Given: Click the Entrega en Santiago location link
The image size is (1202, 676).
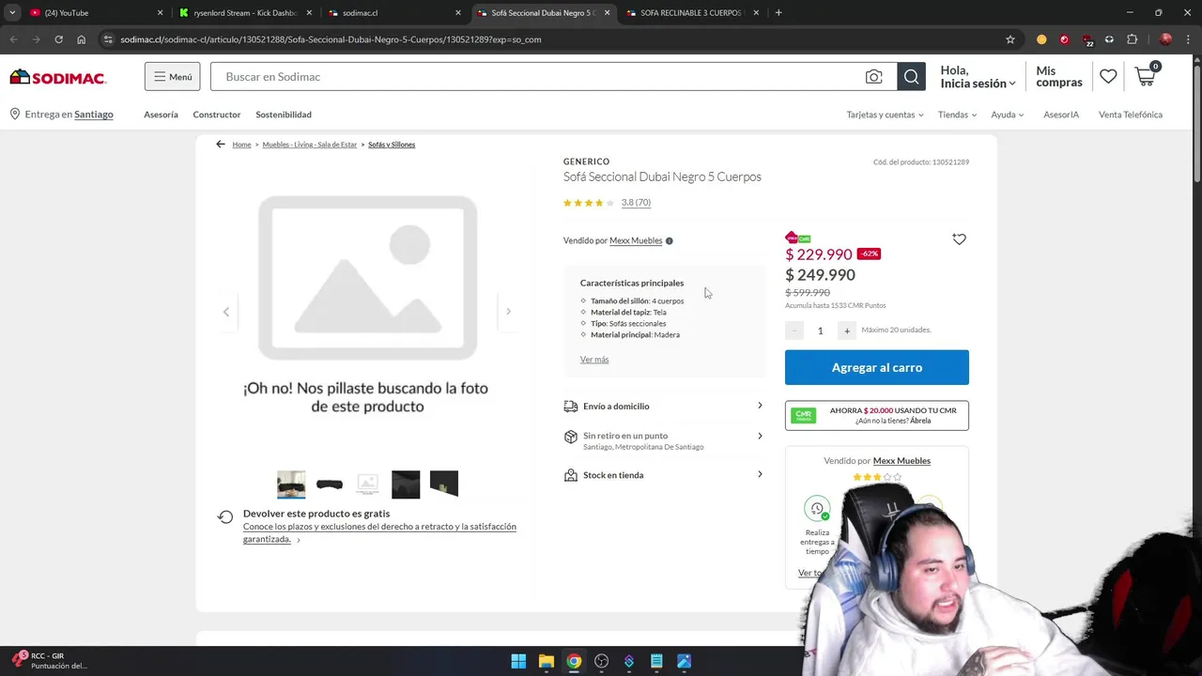Looking at the screenshot, I should tap(62, 115).
